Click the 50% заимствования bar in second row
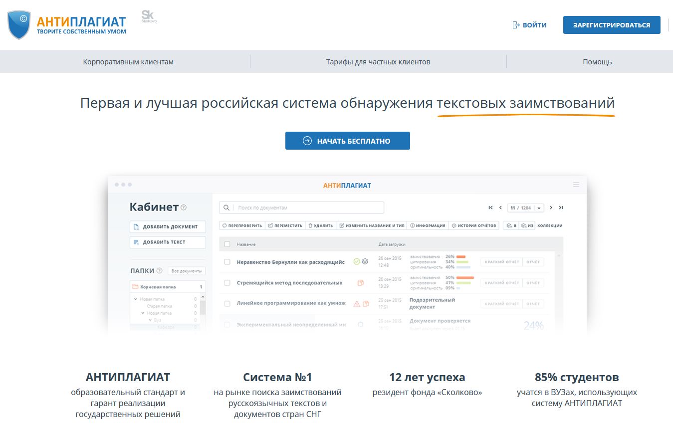The height and width of the screenshot is (426, 673). (465, 277)
